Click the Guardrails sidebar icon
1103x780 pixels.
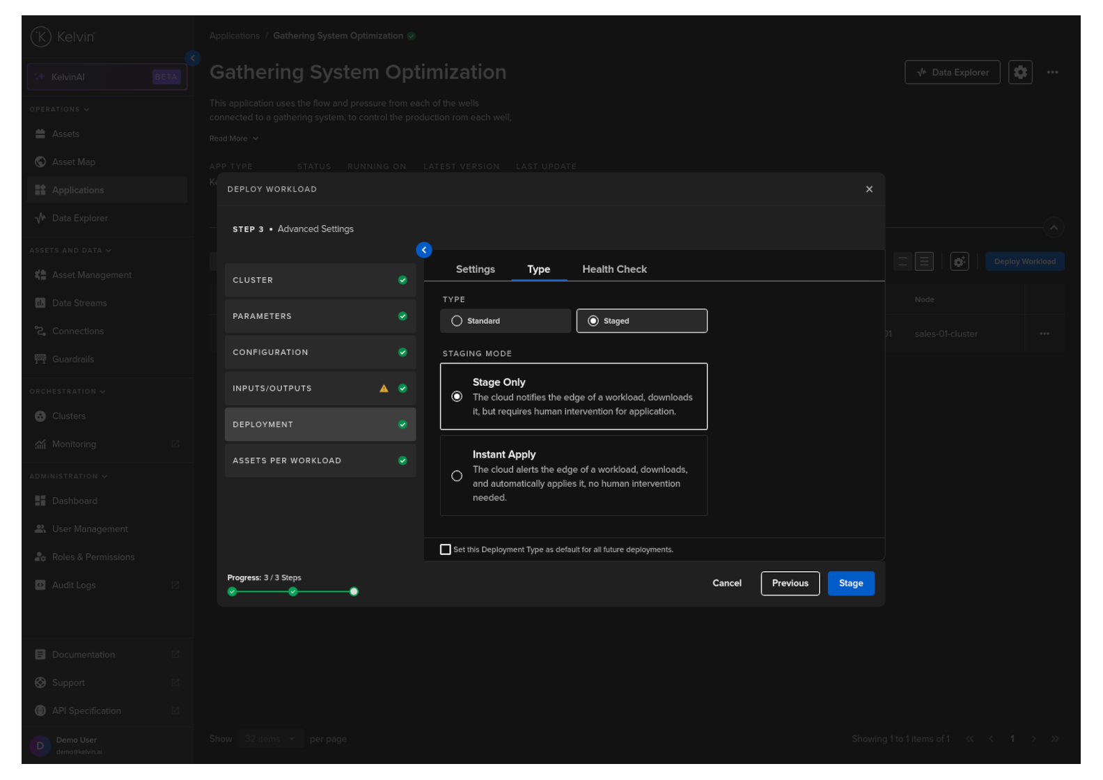coord(40,359)
